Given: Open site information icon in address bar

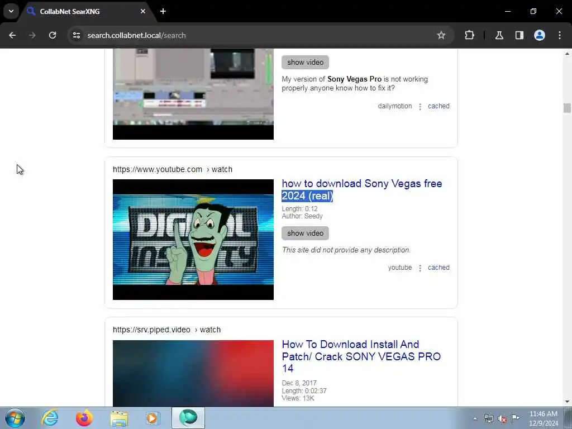Looking at the screenshot, I should click(x=76, y=35).
